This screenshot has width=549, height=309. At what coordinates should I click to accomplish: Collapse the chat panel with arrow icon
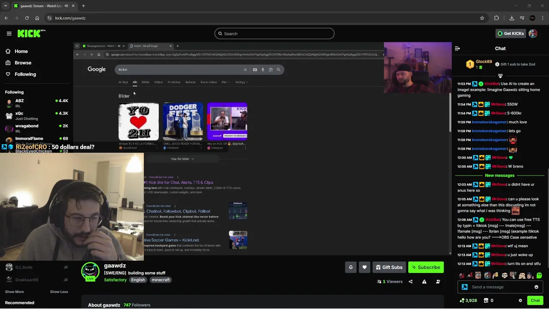tap(457, 48)
